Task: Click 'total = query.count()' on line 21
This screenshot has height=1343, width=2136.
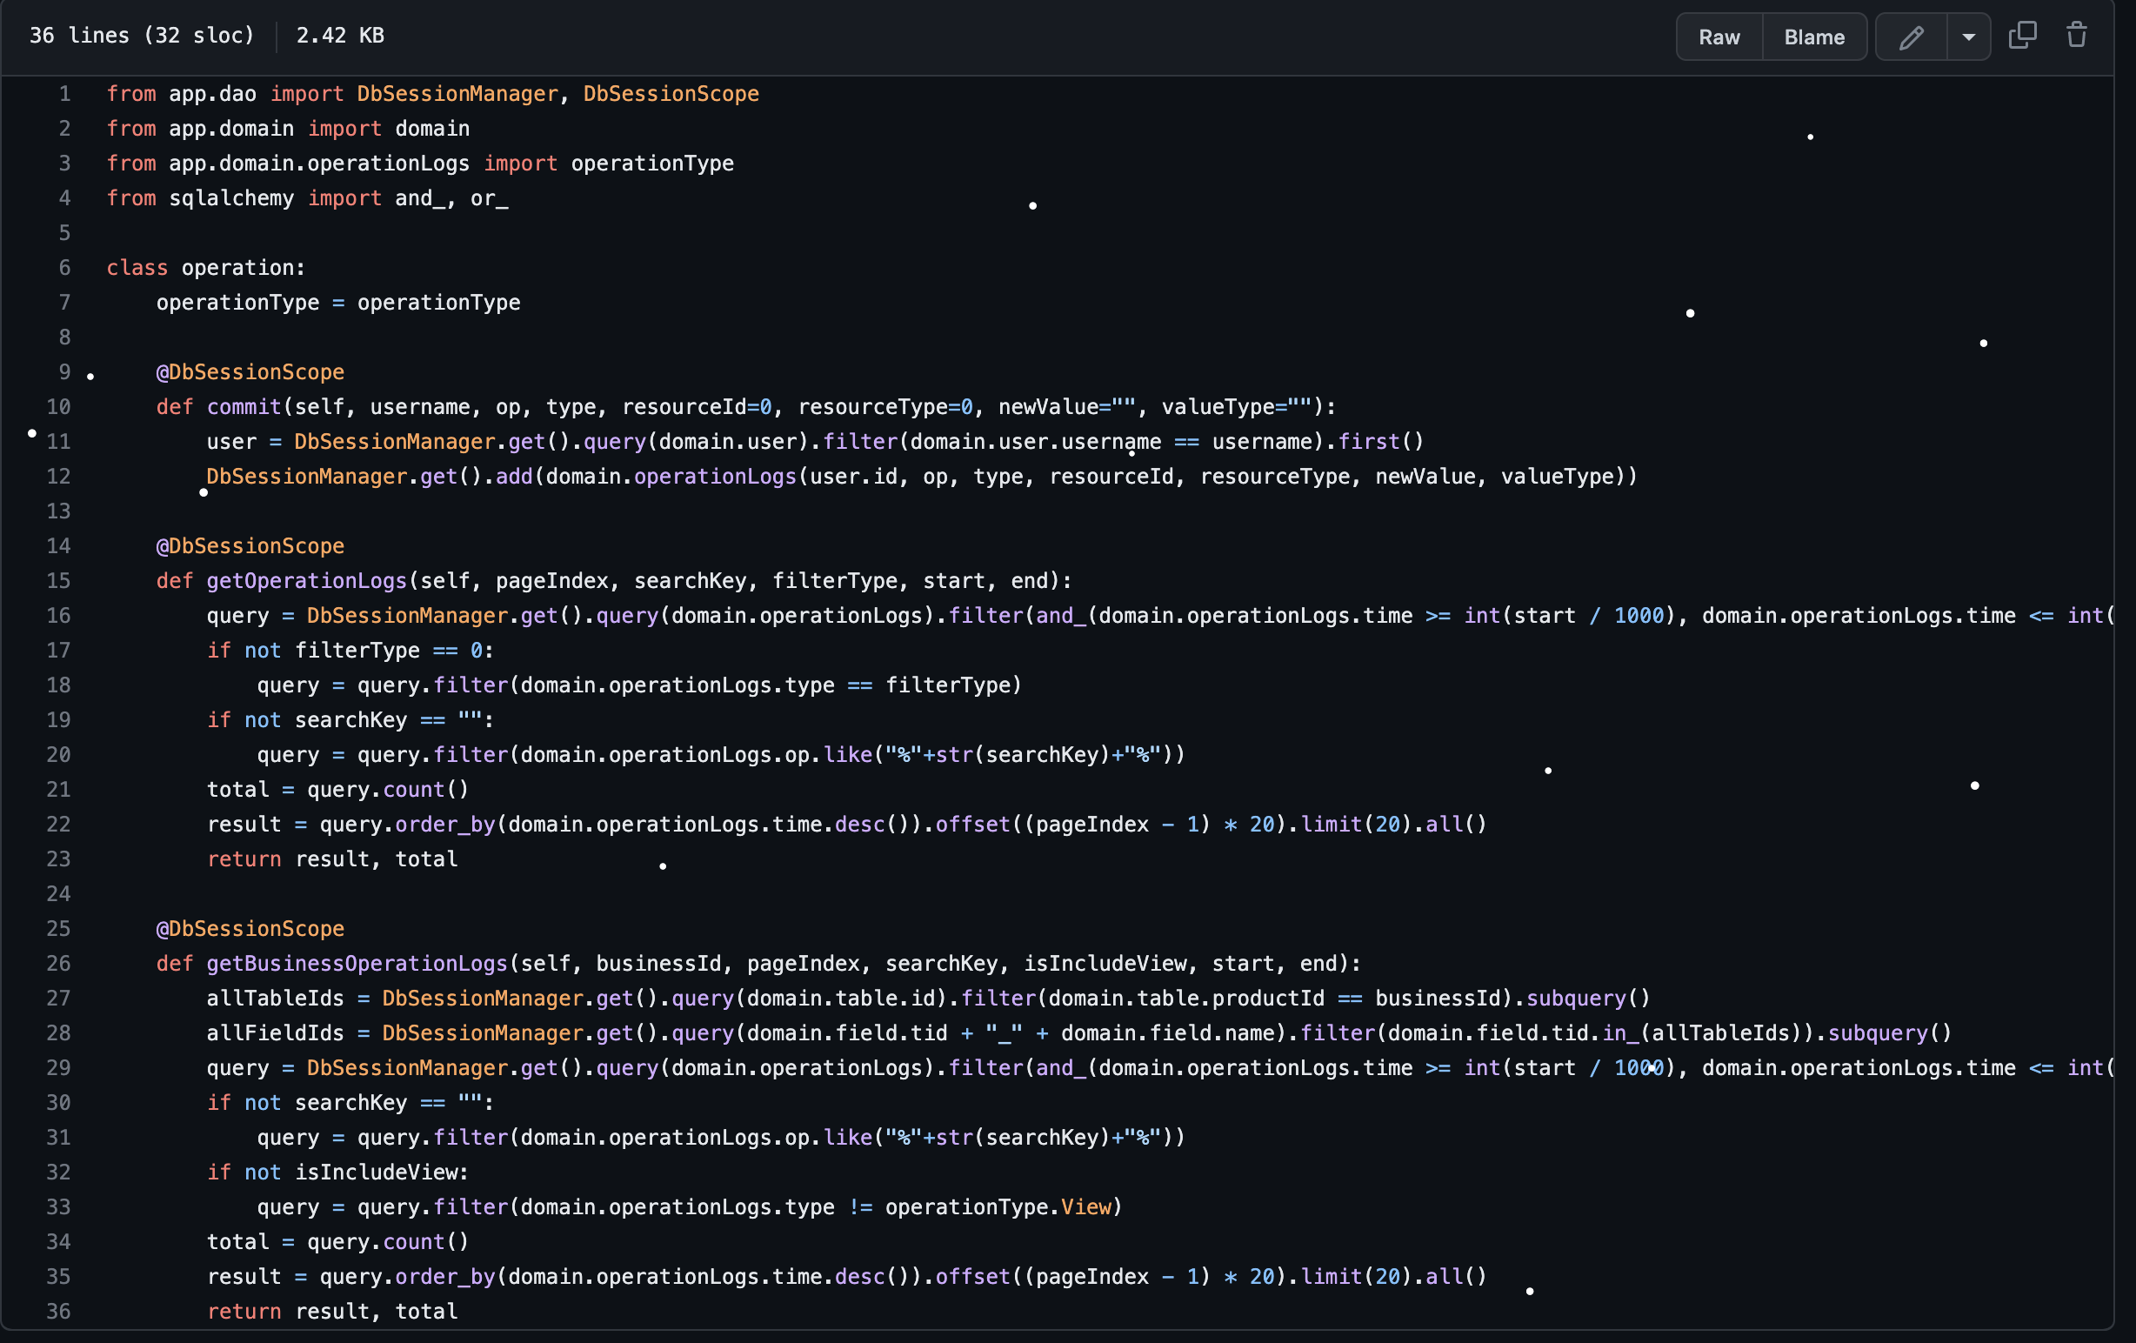Action: point(338,790)
